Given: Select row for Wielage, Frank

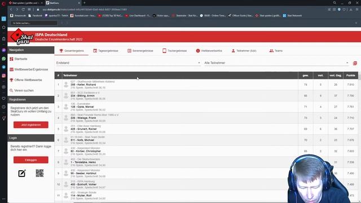Looking at the screenshot, I should [206, 118].
